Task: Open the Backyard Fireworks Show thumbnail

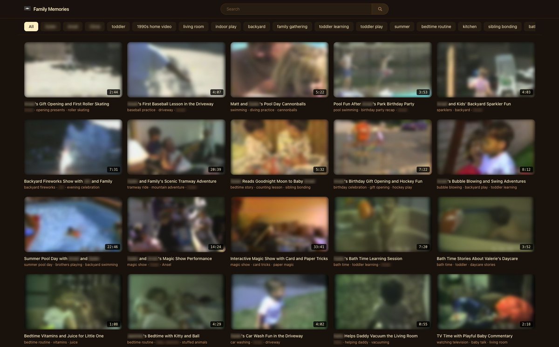Action: click(x=73, y=147)
